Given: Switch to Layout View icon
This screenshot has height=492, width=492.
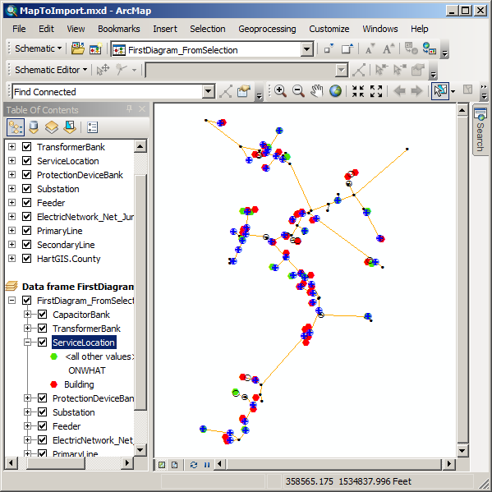Looking at the screenshot, I should [x=175, y=464].
